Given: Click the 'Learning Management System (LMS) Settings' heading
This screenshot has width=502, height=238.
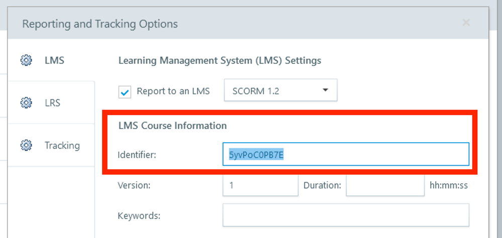Looking at the screenshot, I should pos(220,61).
